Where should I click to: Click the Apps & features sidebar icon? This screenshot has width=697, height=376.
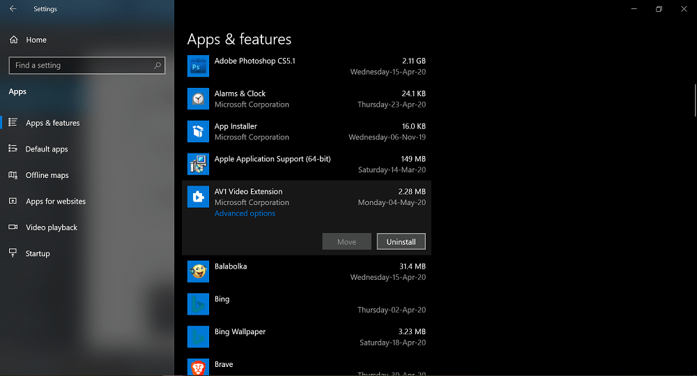(x=13, y=122)
